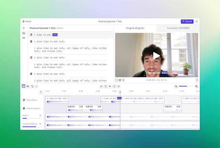
Task: Click the playhead marker on ruler
Action: pyautogui.click(x=120, y=92)
